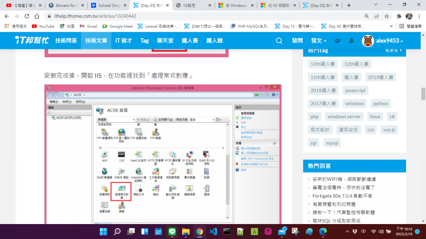Open Microsoft Edge from the taskbar
426x239 pixels.
pos(323,232)
